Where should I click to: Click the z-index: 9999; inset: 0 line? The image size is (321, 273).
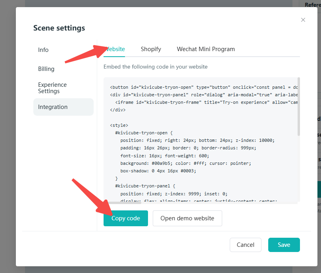pyautogui.click(x=174, y=194)
